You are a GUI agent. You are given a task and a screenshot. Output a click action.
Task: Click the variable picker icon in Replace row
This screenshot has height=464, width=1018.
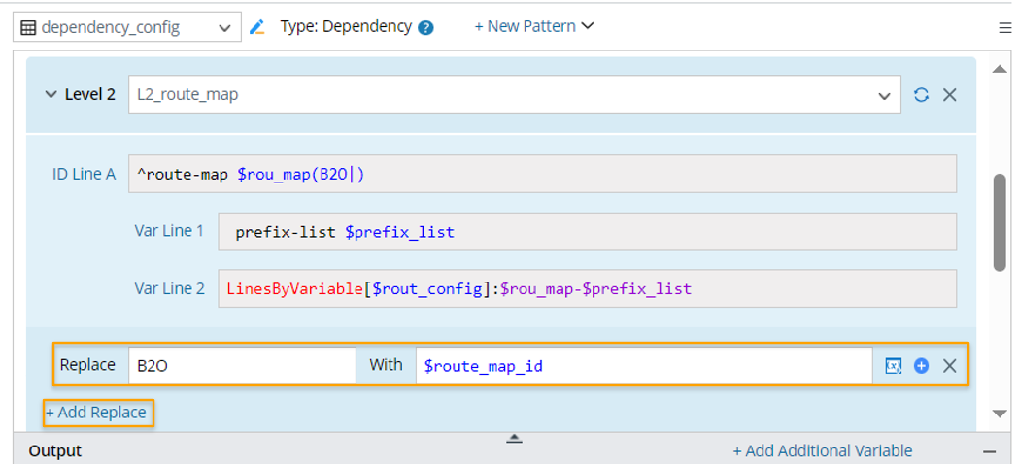(893, 366)
